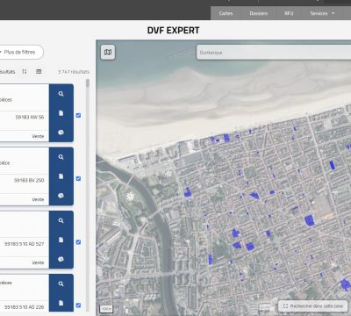Uncheck the 59183 AW 56 result checkbox
The height and width of the screenshot is (316, 351).
78,115
